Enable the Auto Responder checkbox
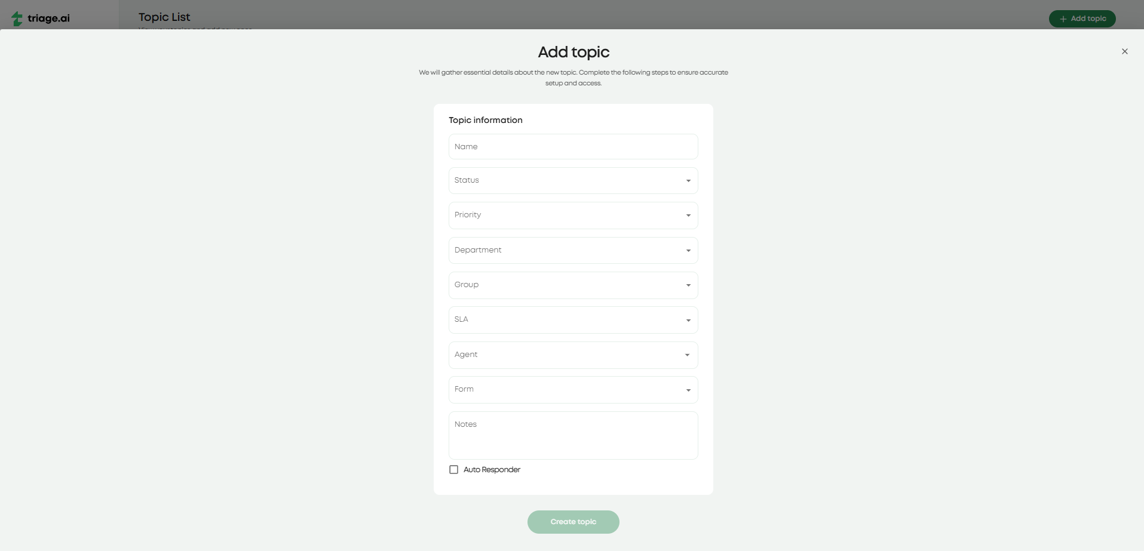 click(454, 470)
